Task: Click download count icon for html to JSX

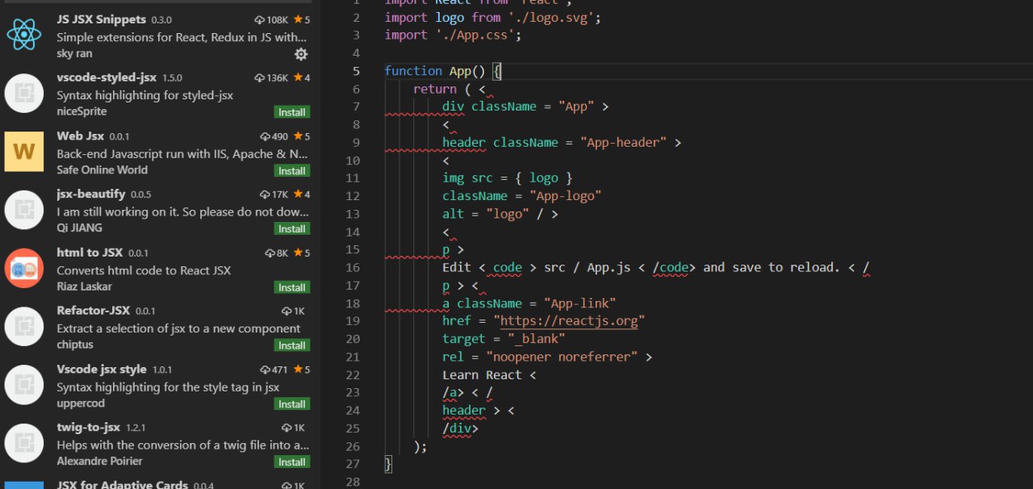Action: point(270,253)
